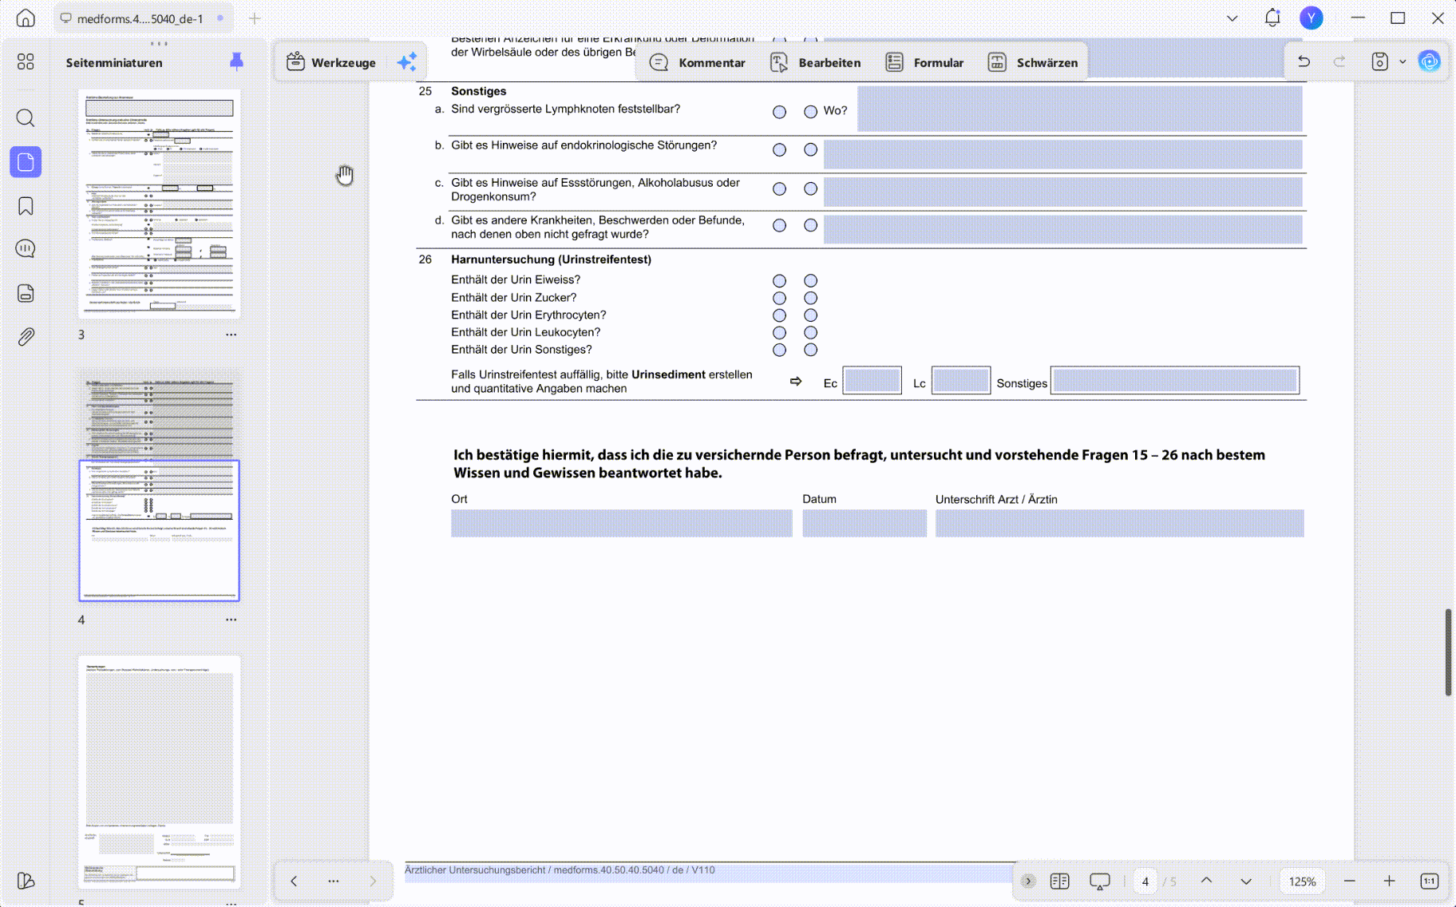Open the page 3 thumbnail

pyautogui.click(x=159, y=204)
